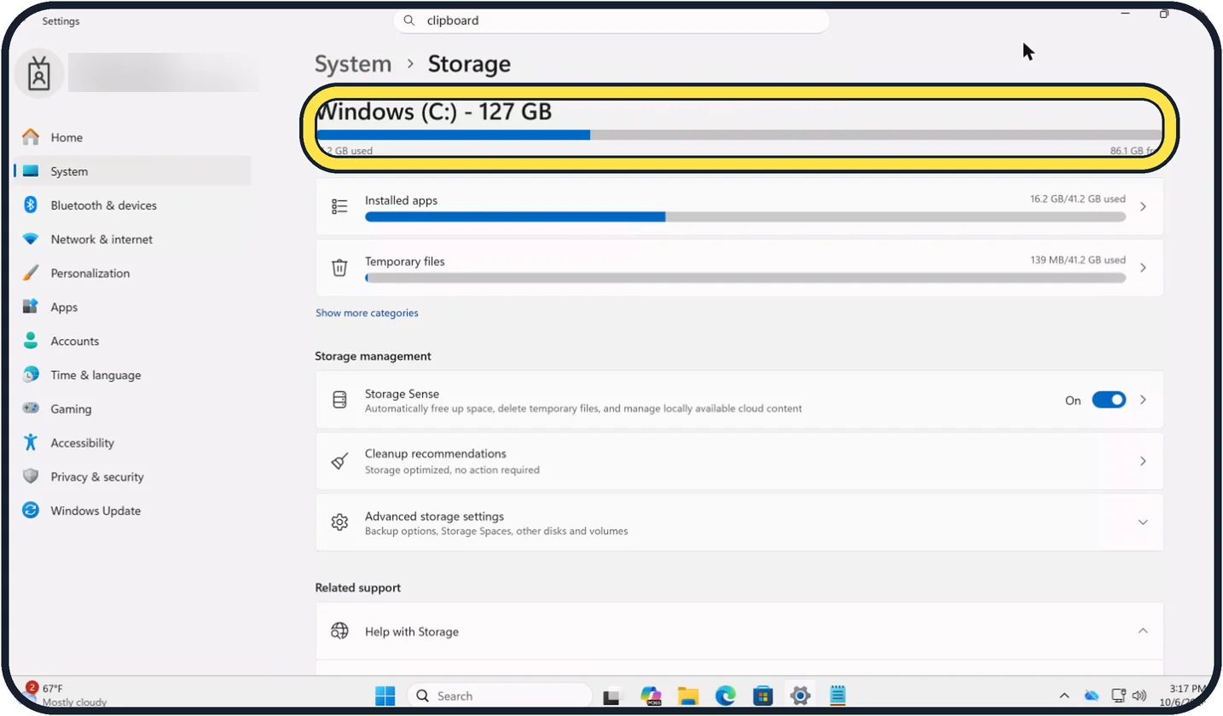The width and height of the screenshot is (1223, 716).
Task: Go back to System via breadcrumb
Action: click(353, 64)
